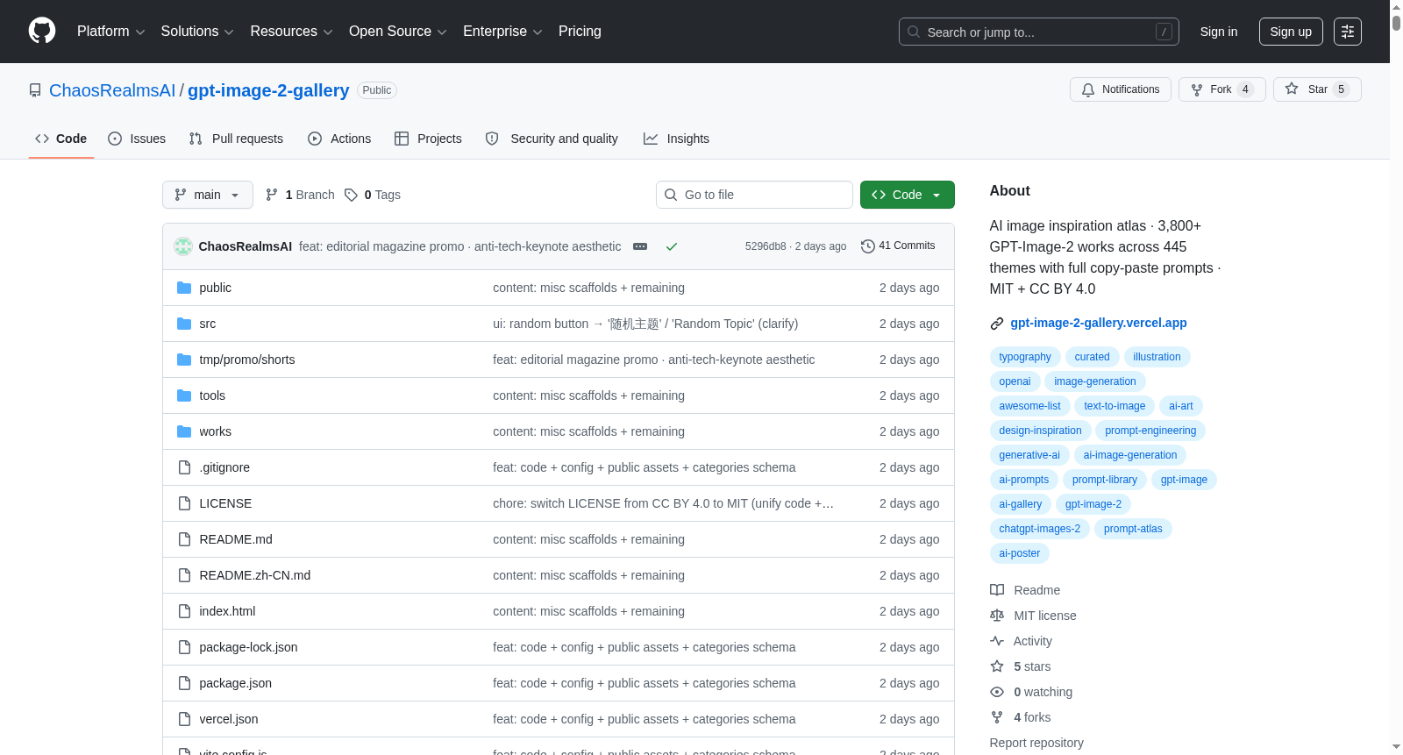Viewport: 1403px width, 755px height.
Task: Open 0 Tags link
Action: point(373,195)
